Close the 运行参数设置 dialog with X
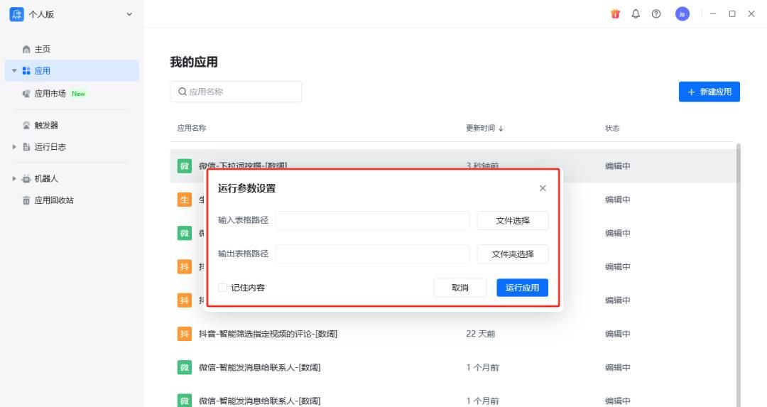 tap(543, 188)
